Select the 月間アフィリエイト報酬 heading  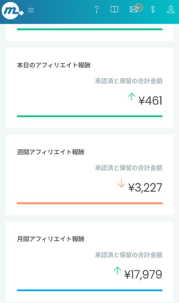pos(51,239)
